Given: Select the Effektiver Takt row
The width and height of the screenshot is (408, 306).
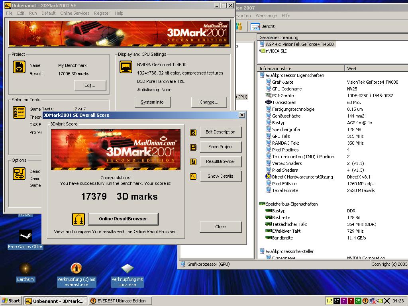Looking at the screenshot, I should 337,231.
